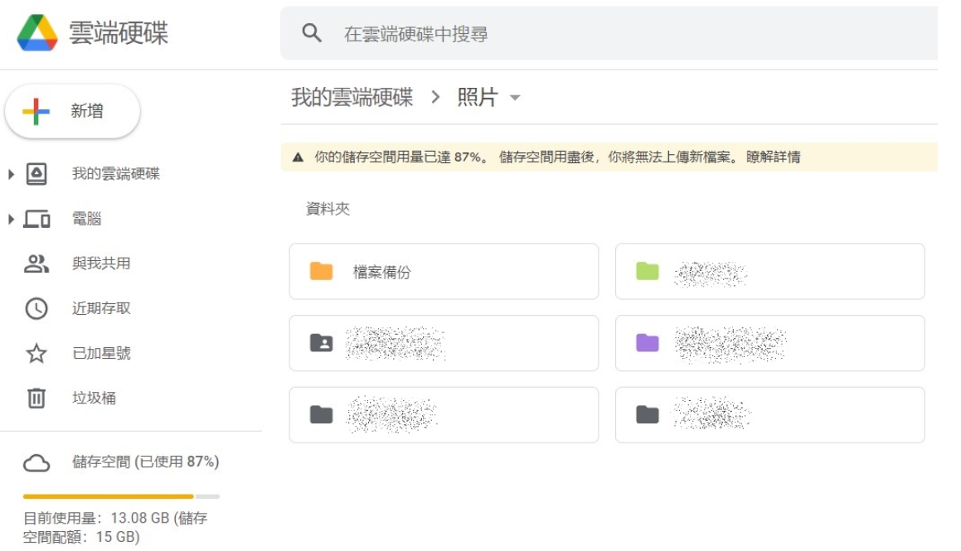Click the 近期存取 clock icon
This screenshot has height=551, width=961.
pos(36,309)
